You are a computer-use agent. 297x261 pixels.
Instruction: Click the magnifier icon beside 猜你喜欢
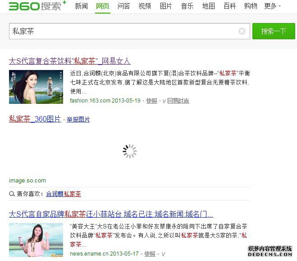(12, 194)
